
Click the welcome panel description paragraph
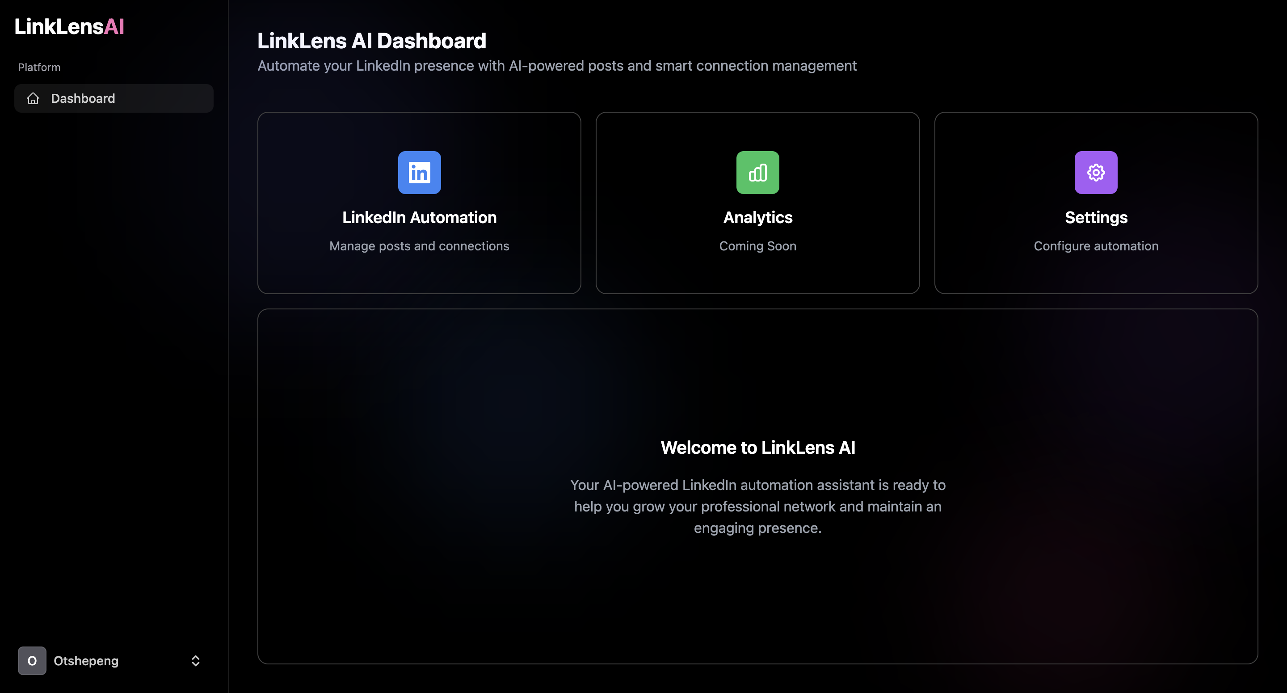pyautogui.click(x=757, y=506)
